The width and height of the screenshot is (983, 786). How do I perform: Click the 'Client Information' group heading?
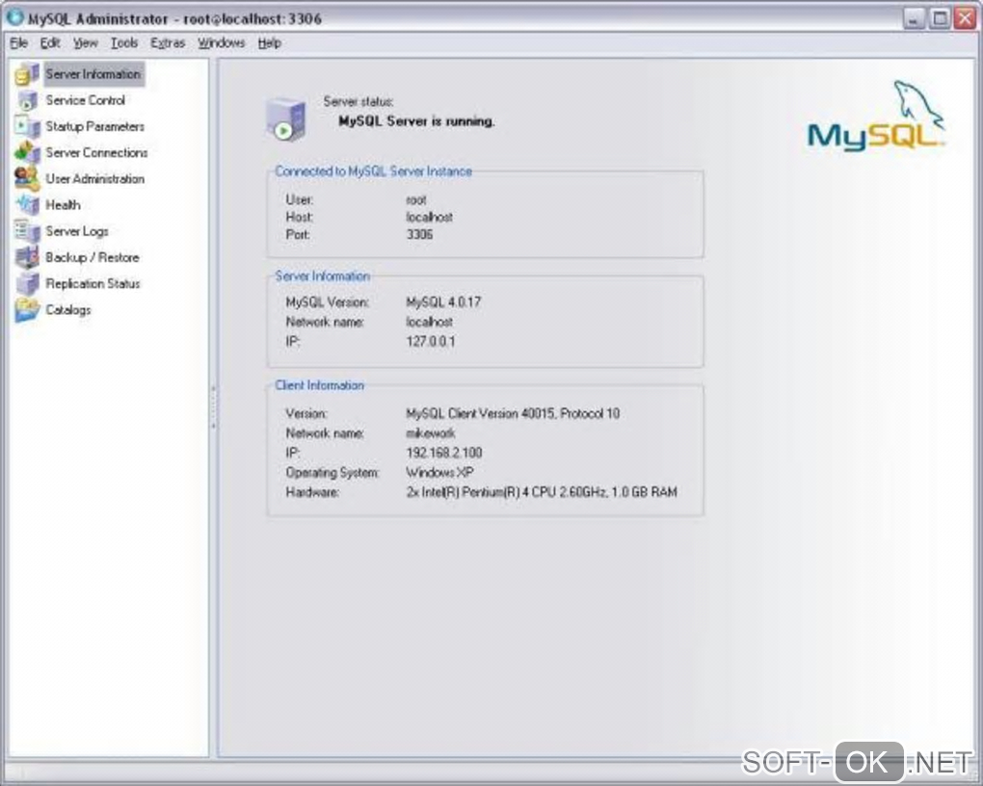tap(319, 385)
